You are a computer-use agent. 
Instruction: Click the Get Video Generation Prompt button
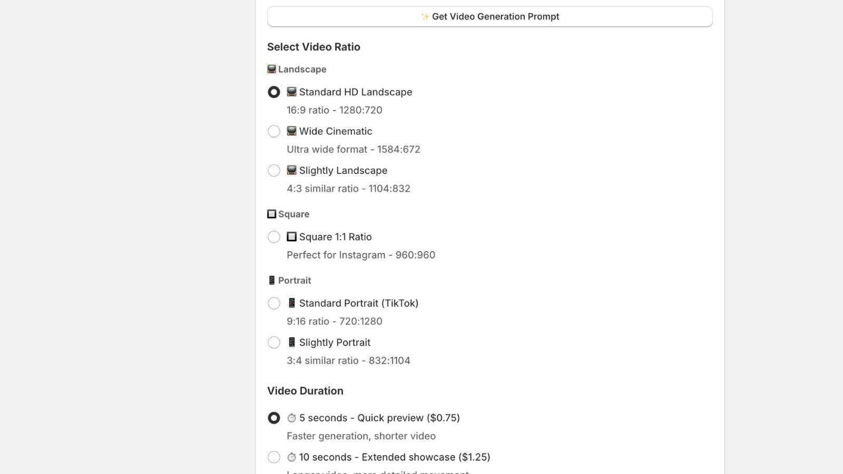tap(489, 16)
